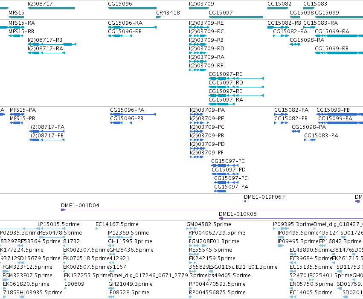The image size is (363, 299).
Task: Select the CG15096 gene label in top track
Action: 120,4
